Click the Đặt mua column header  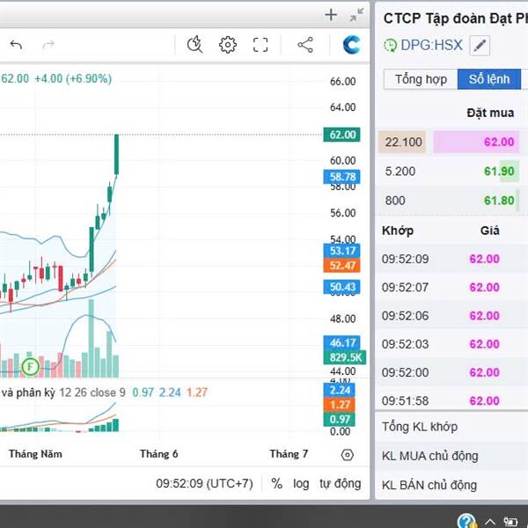pos(490,113)
